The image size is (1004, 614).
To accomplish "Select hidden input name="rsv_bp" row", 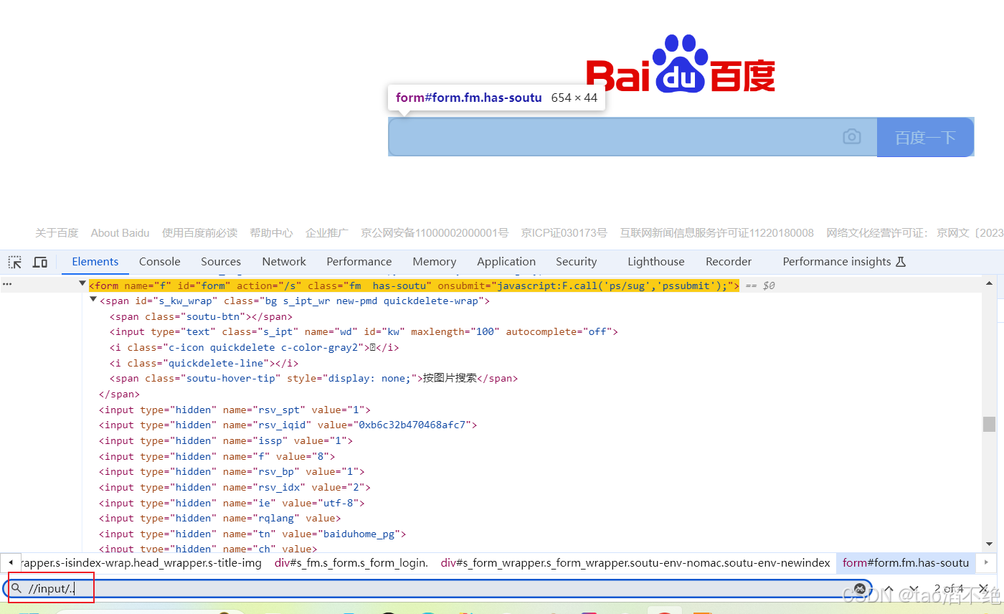I will pyautogui.click(x=232, y=471).
